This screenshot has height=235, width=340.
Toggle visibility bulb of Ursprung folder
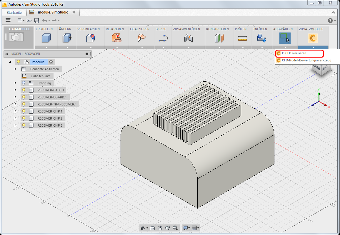[x=24, y=83]
